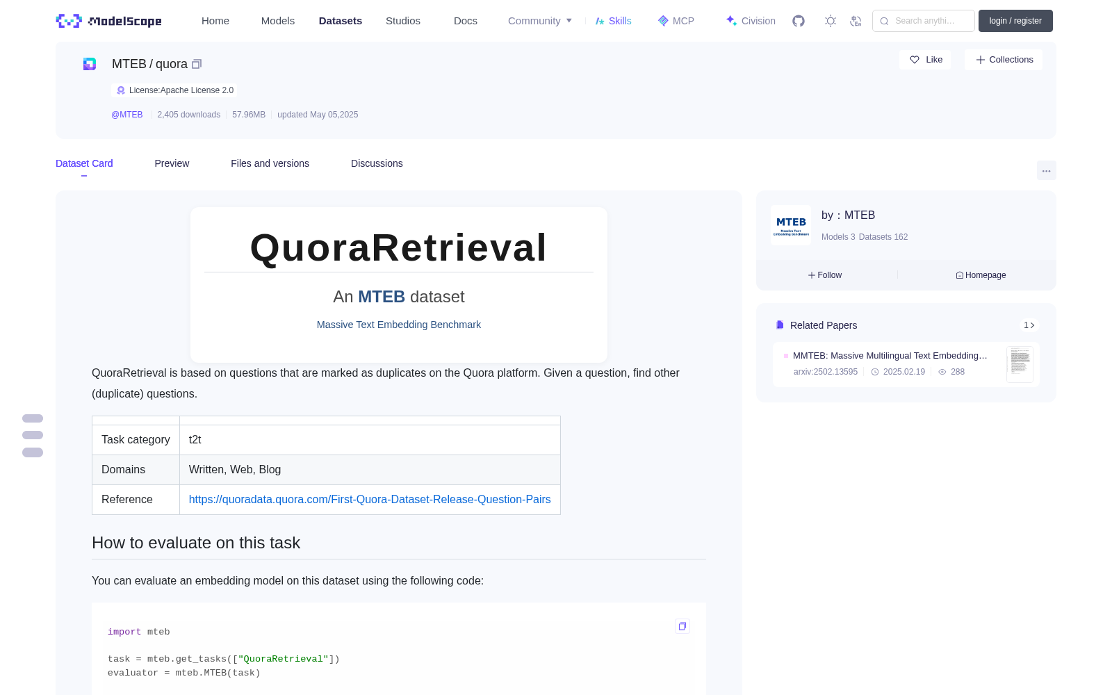Screen dimensions: 1112x695
Task: Open the Datasets section
Action: [x=341, y=21]
